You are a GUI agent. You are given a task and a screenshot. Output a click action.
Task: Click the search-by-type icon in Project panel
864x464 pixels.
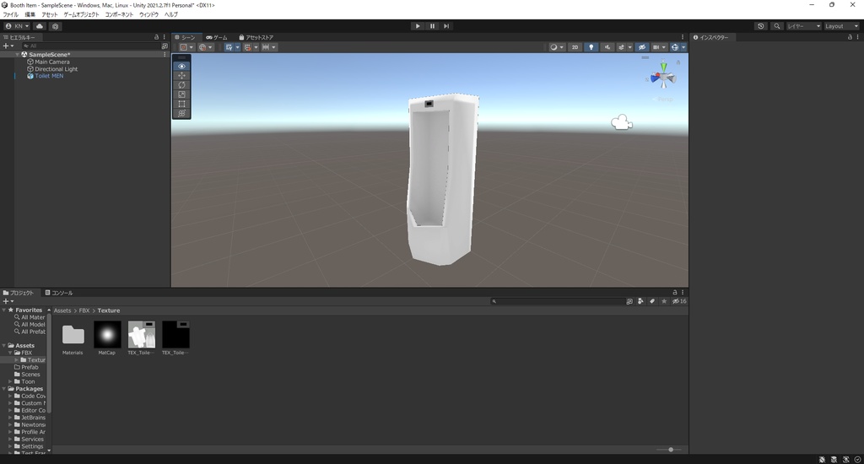click(640, 301)
